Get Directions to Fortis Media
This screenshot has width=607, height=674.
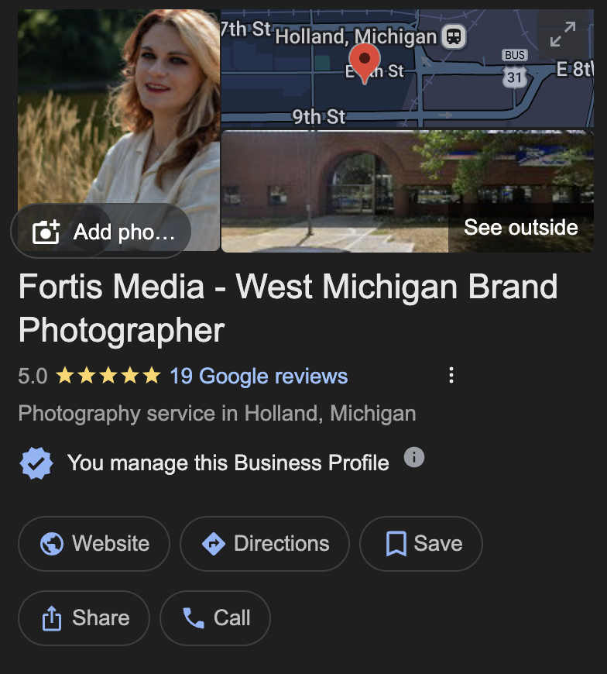point(265,543)
